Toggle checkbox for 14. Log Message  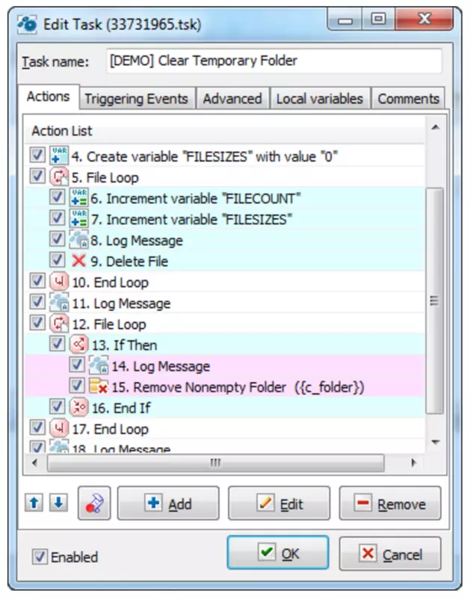pos(77,365)
